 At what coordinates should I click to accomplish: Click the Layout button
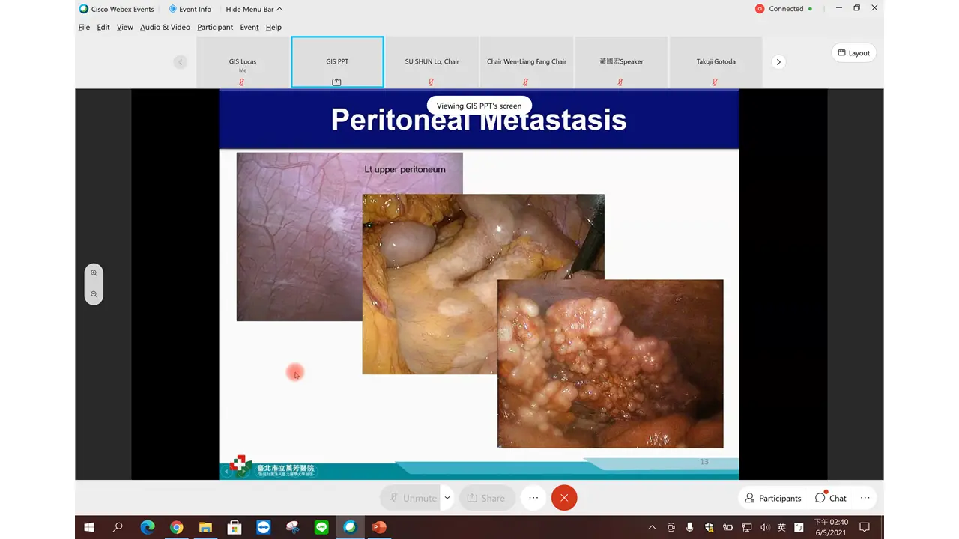853,53
